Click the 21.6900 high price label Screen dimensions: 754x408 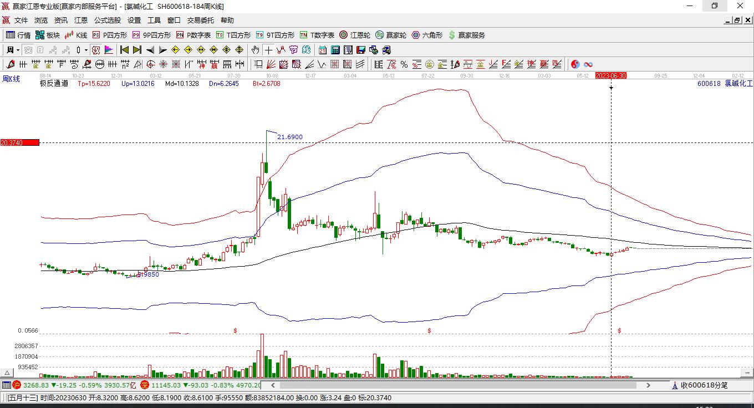290,137
